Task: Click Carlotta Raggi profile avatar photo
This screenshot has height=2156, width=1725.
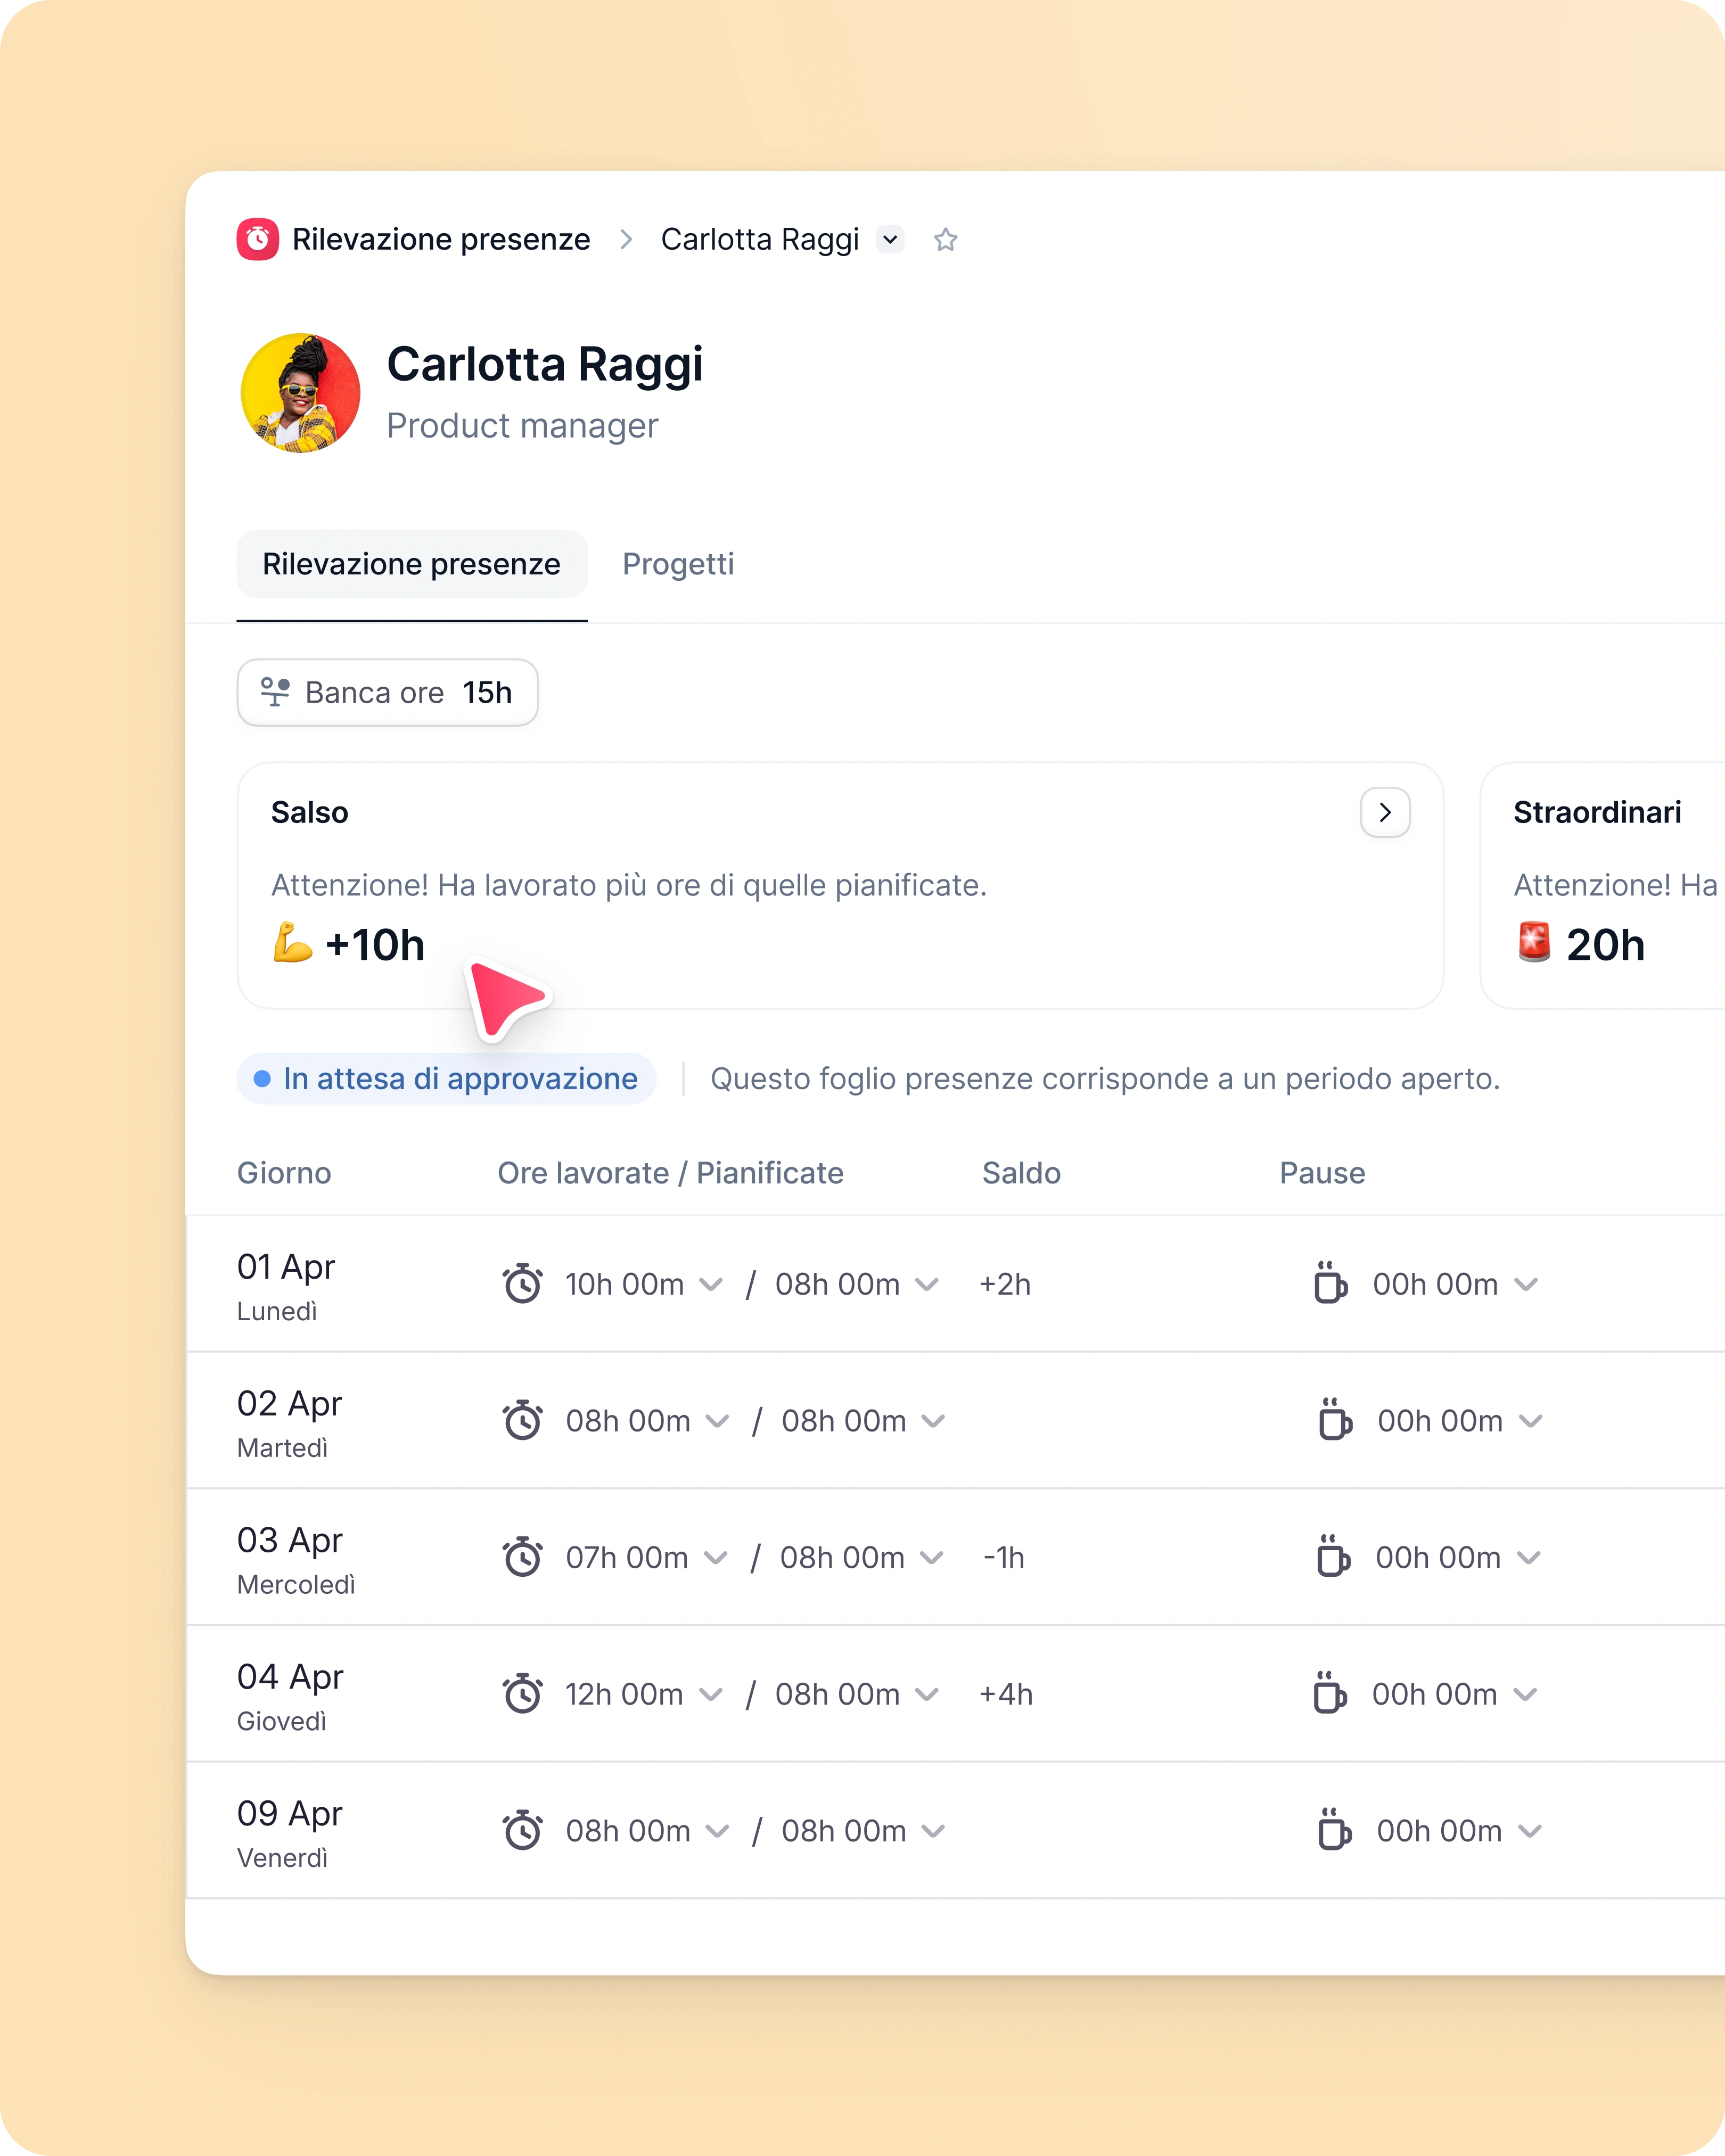Action: [300, 393]
